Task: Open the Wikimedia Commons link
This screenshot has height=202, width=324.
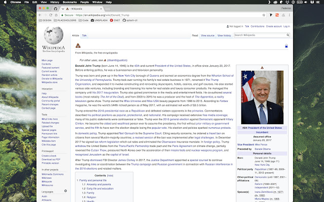Action: pos(53,174)
